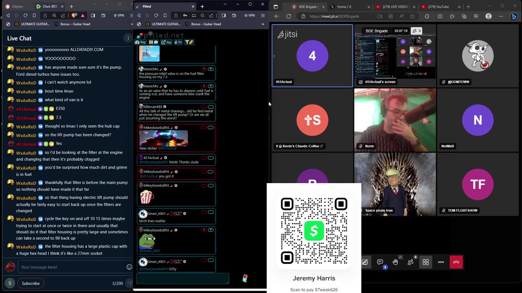
Task: Open Edge settings and more menu
Action: pos(501,16)
